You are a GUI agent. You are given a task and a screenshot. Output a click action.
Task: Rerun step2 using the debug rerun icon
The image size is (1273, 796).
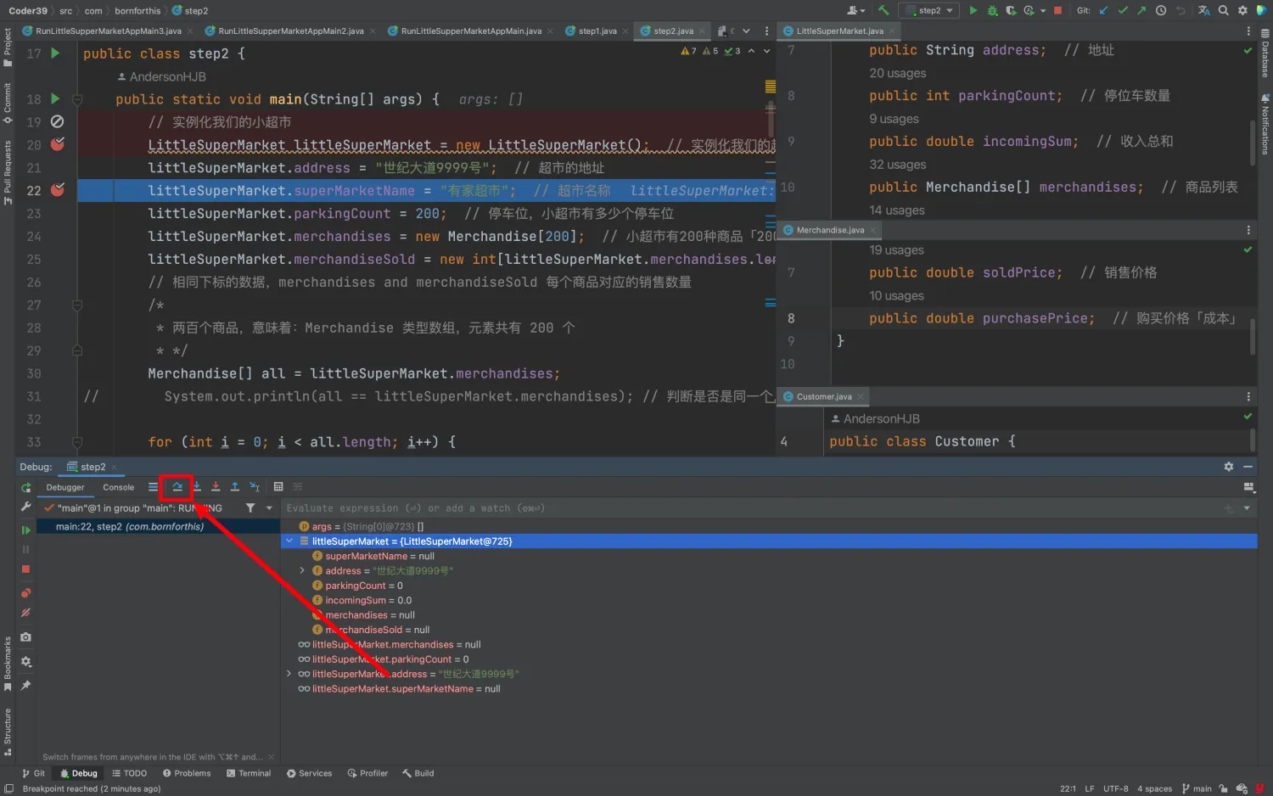point(26,488)
